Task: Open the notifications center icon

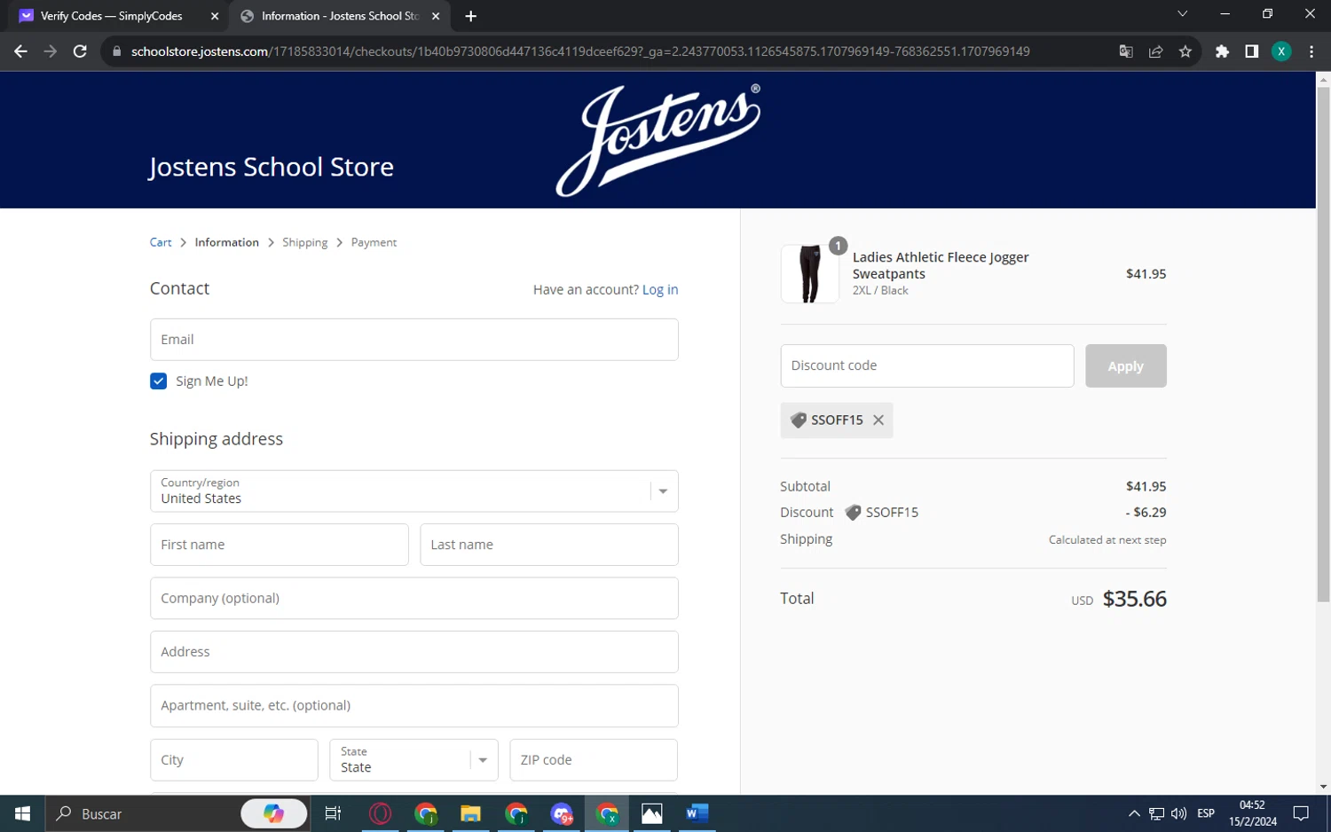Action: 1301,813
